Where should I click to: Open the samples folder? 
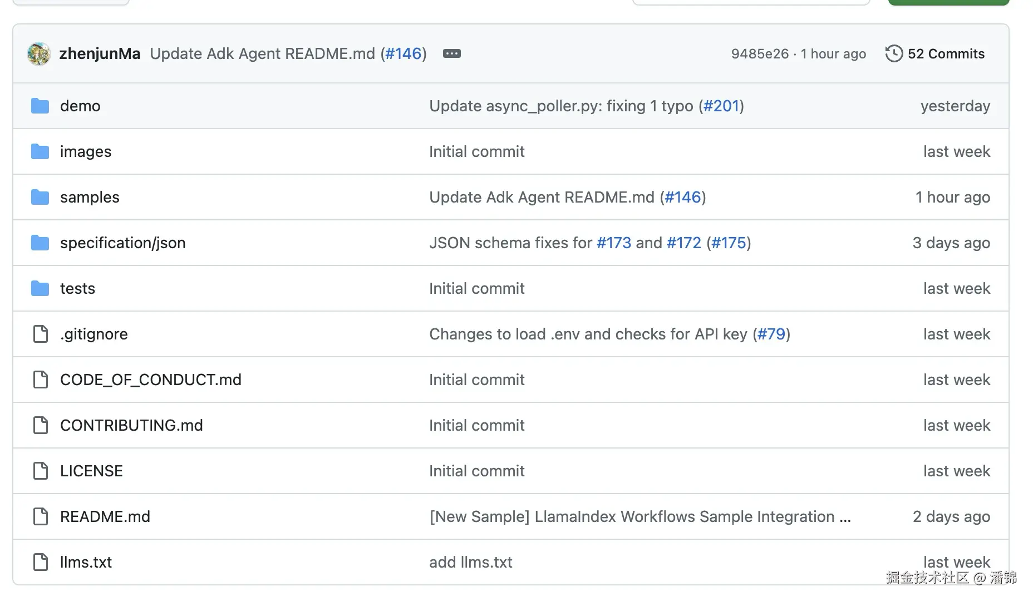click(90, 197)
